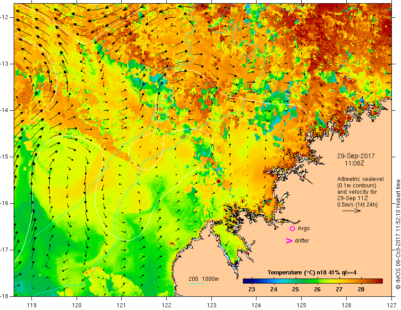Click longitude axis label 127

click(391, 305)
